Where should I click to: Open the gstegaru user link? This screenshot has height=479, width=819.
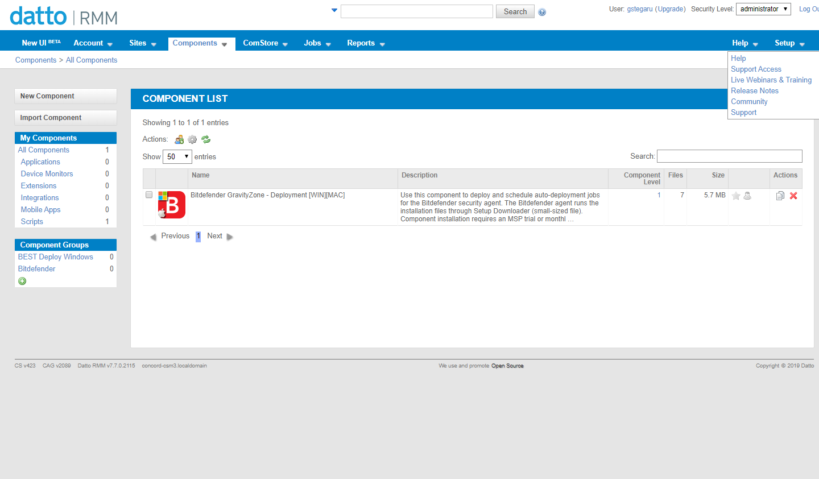coord(640,9)
